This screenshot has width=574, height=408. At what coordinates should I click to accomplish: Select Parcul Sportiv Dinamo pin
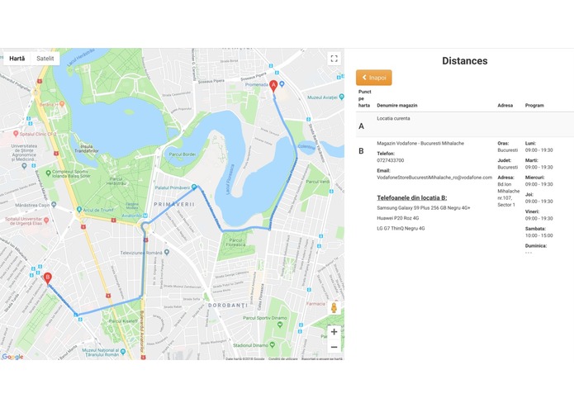click(x=280, y=325)
